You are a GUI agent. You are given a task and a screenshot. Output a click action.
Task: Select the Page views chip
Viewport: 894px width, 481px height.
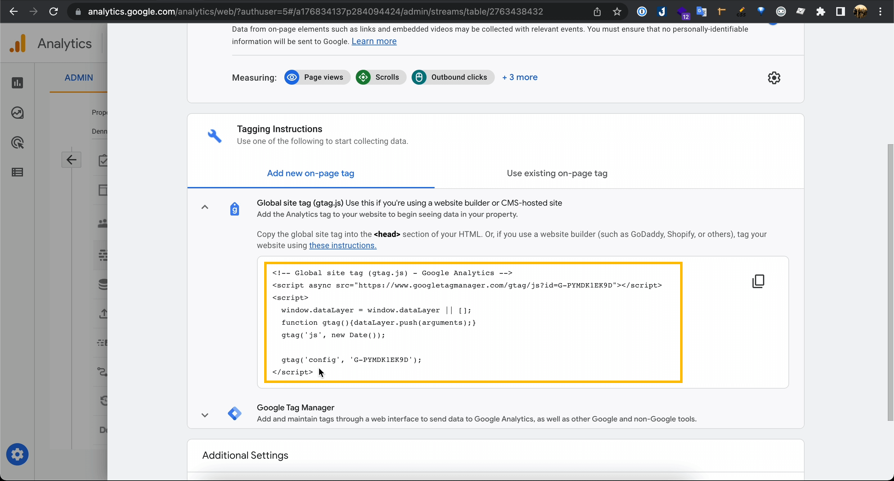(x=317, y=77)
